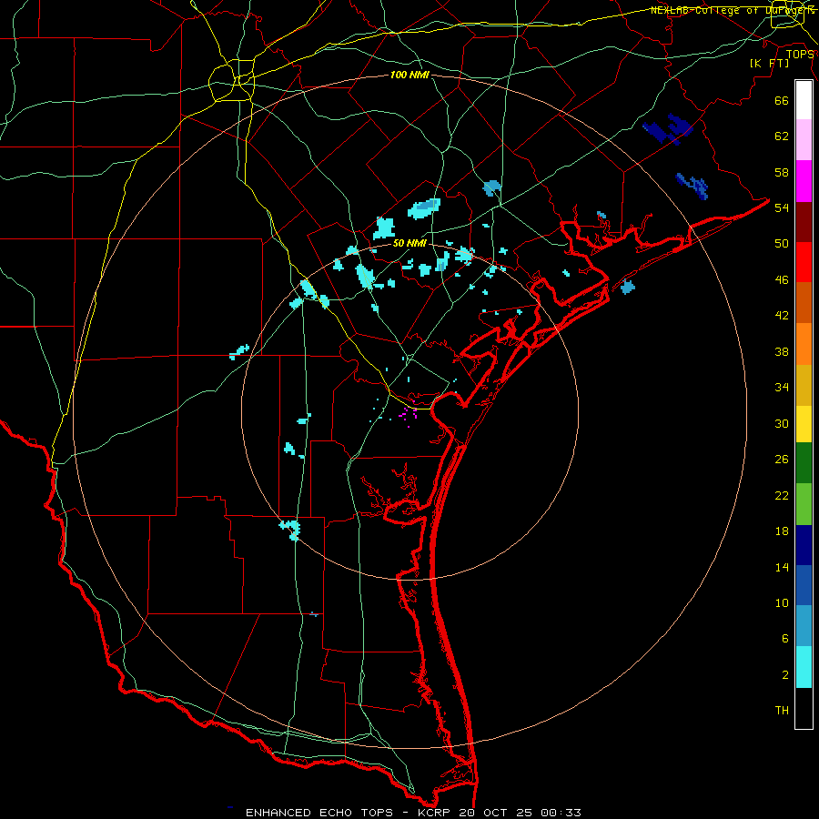The width and height of the screenshot is (819, 819).
Task: Click the '20 OCT 25' date text
Action: point(495,813)
